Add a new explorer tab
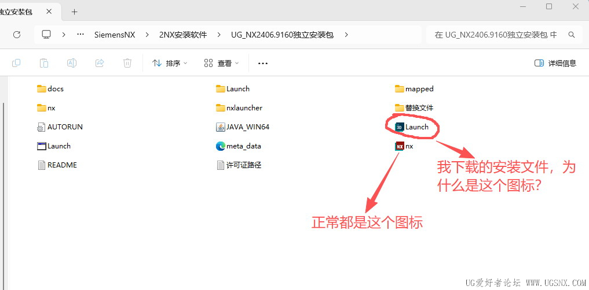 (74, 12)
